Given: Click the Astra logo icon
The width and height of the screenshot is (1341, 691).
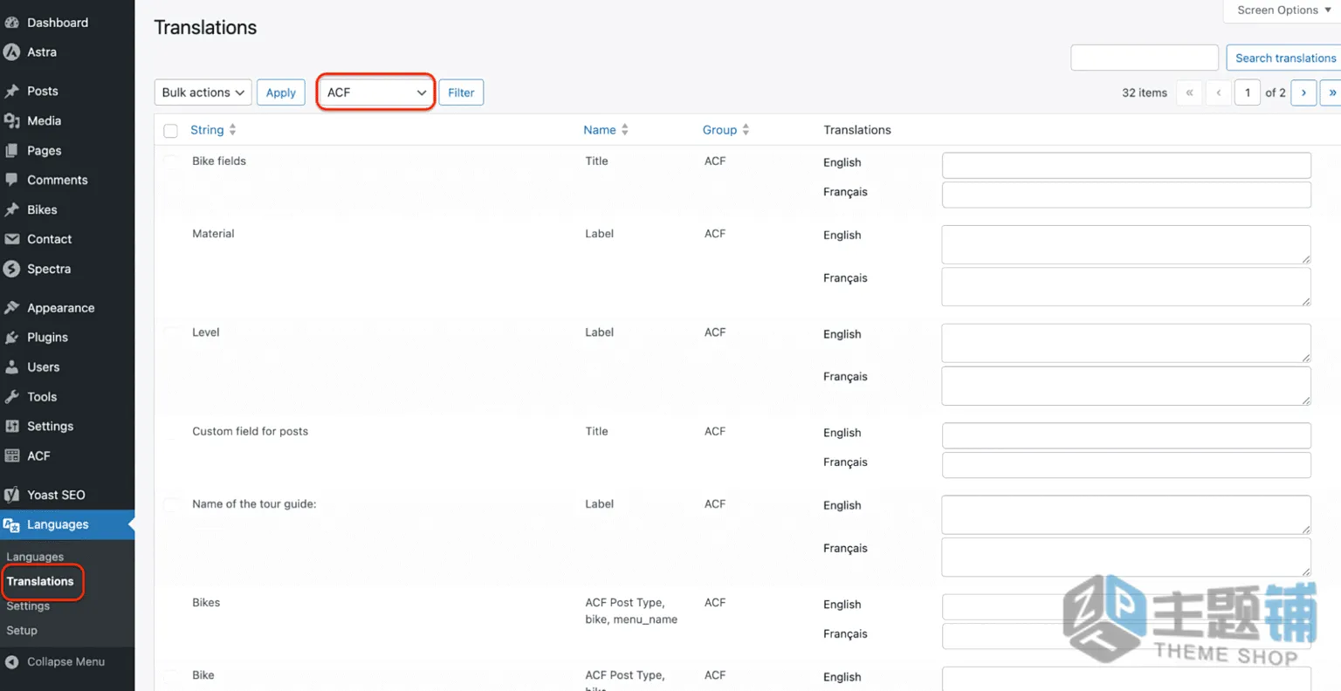Looking at the screenshot, I should click(x=11, y=52).
